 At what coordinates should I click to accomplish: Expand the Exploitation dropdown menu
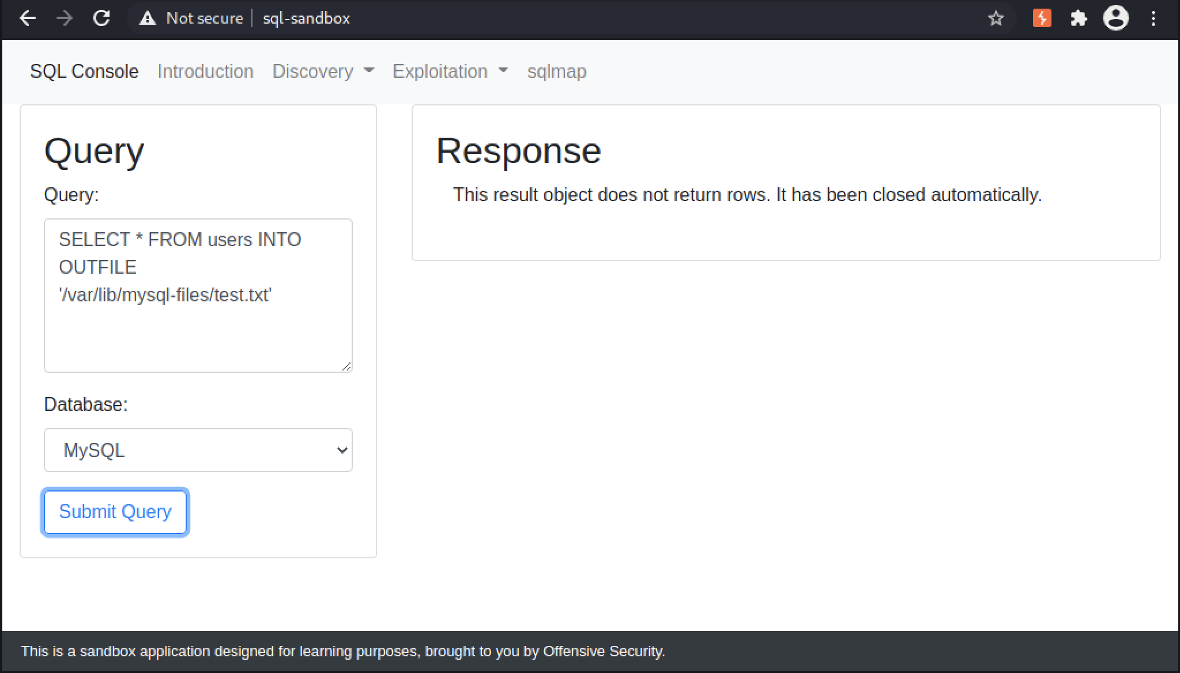pos(450,71)
